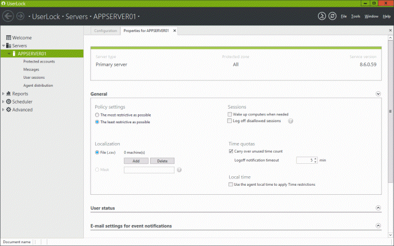The height and width of the screenshot is (246, 394).
Task: Close the Properties for APPSERVER01 tab
Action: 174,30
